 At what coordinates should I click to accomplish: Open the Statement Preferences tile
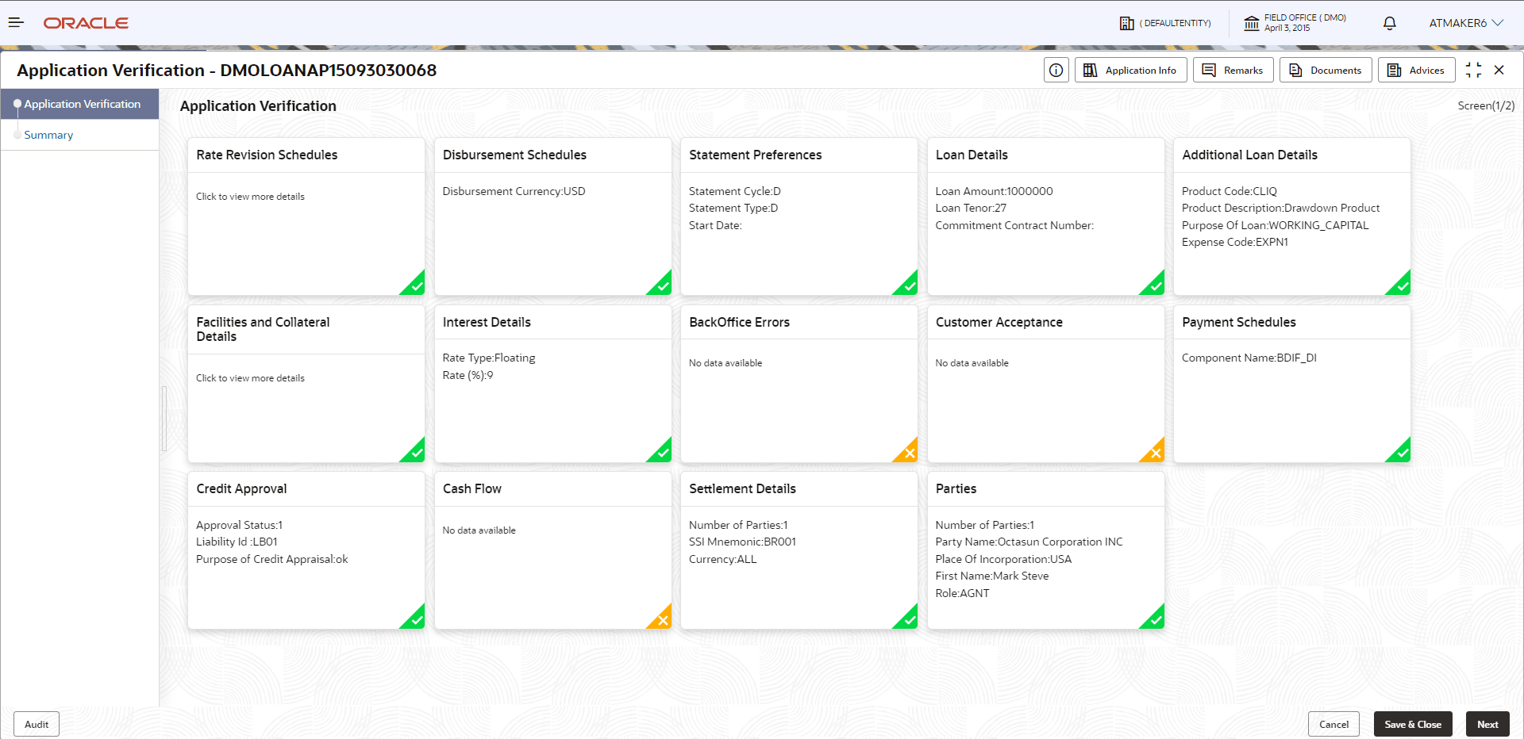tap(799, 216)
